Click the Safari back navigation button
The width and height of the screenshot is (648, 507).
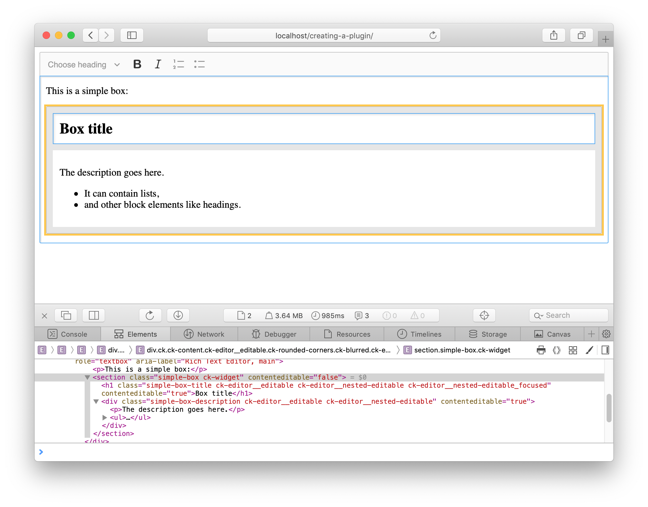pyautogui.click(x=90, y=35)
